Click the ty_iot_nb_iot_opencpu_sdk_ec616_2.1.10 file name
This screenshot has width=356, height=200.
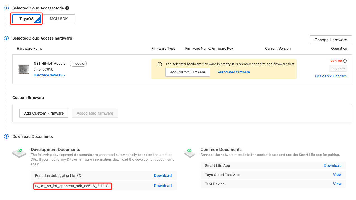point(72,186)
